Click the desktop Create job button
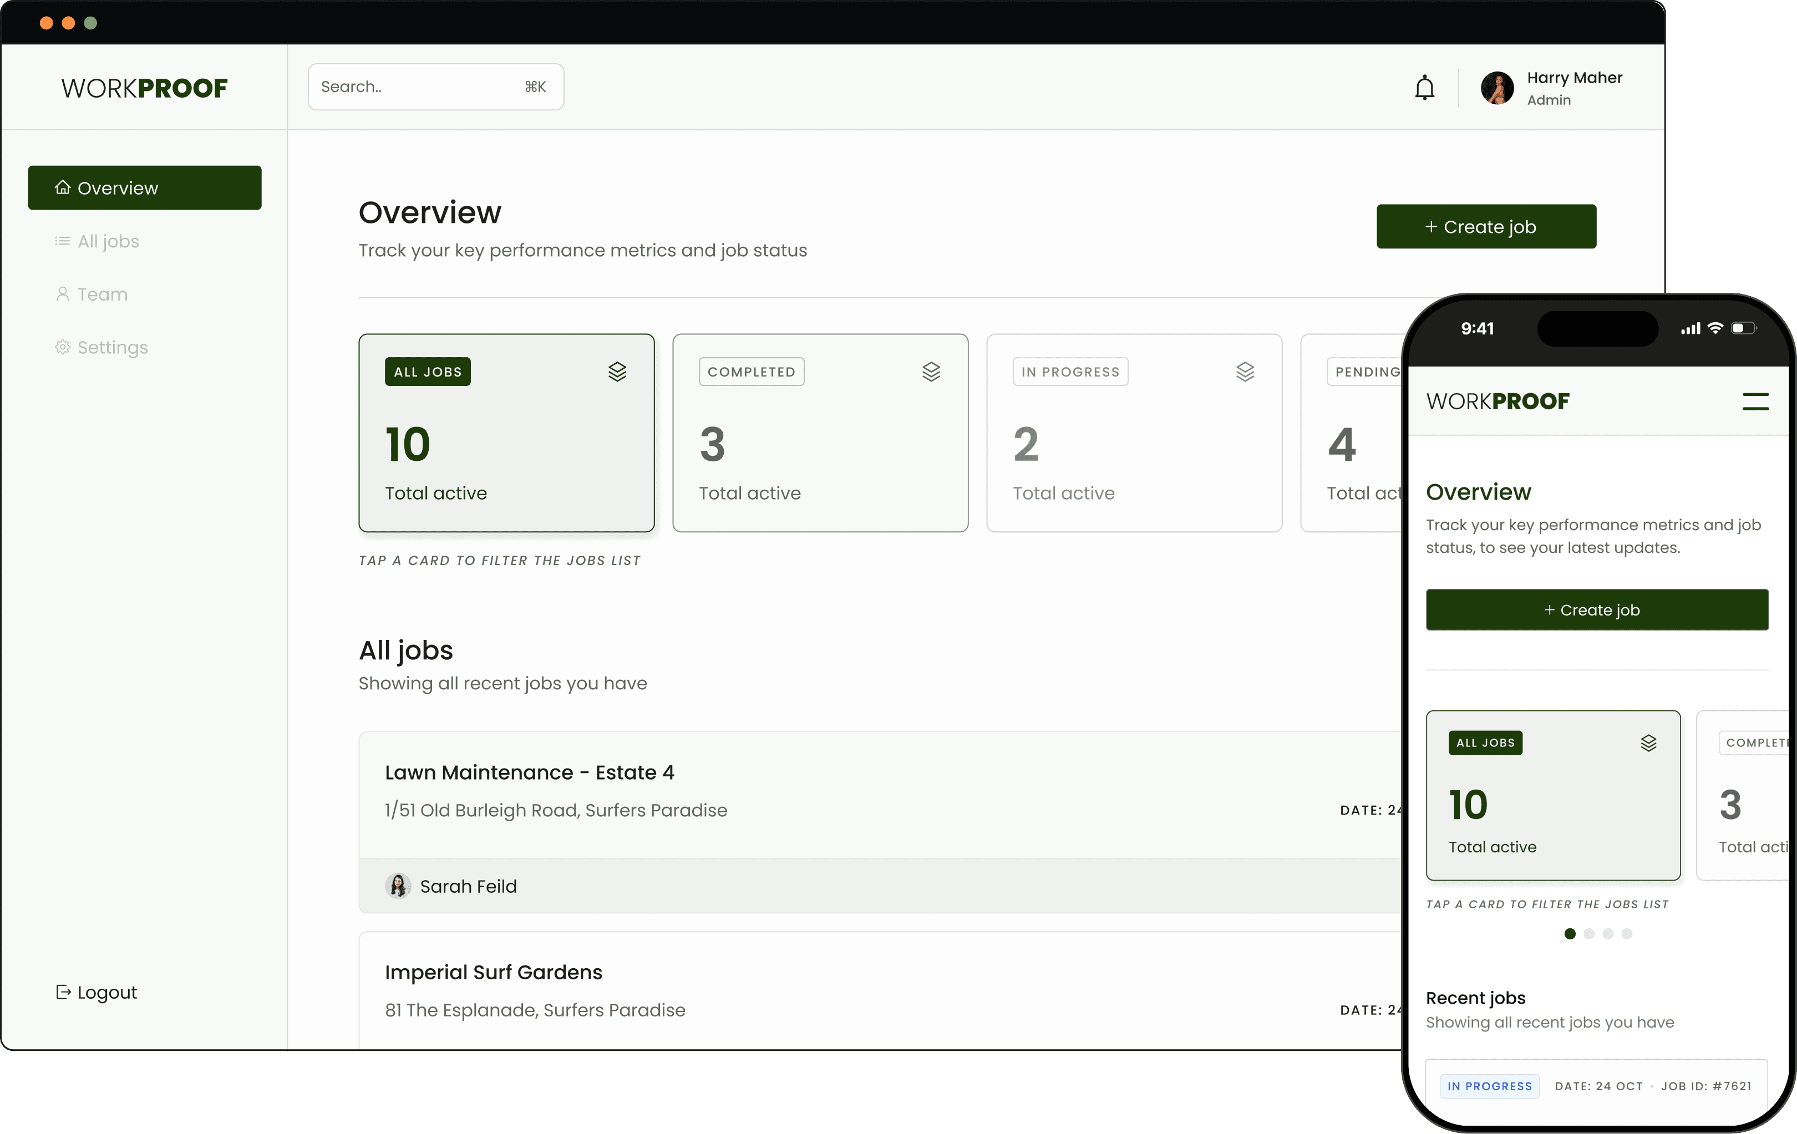The width and height of the screenshot is (1797, 1134). (x=1485, y=226)
